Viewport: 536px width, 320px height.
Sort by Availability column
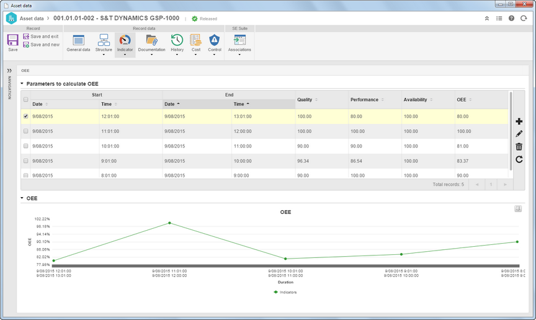418,99
